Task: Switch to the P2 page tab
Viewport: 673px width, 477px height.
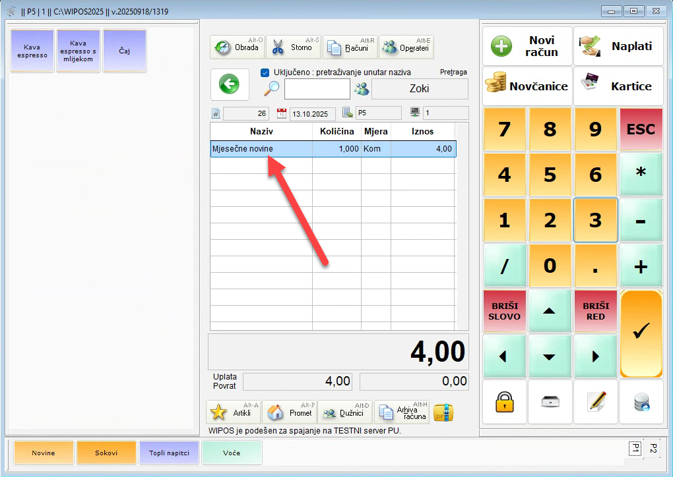Action: click(653, 448)
